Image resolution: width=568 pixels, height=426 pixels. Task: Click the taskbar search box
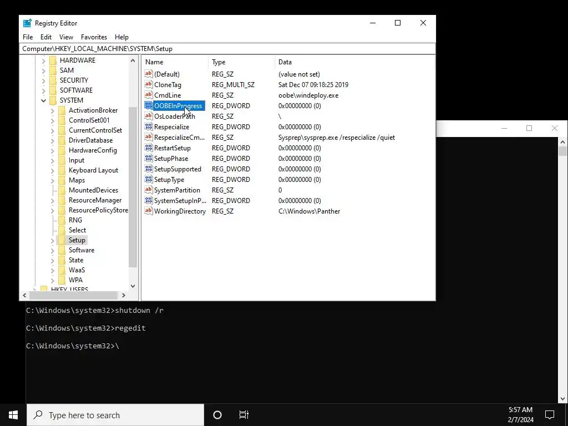(x=115, y=415)
